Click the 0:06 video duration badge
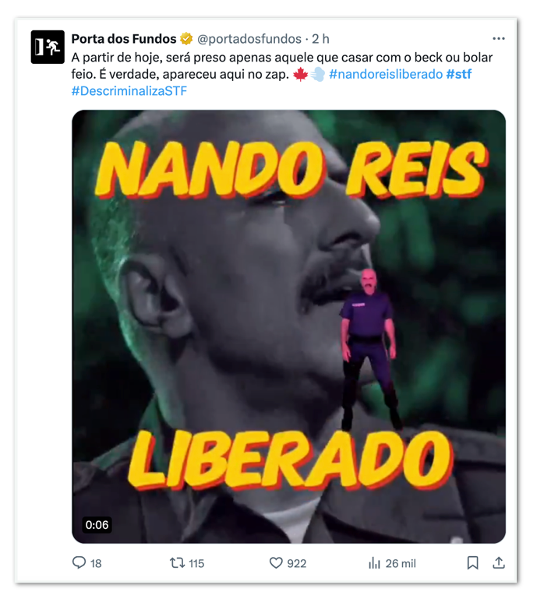This screenshot has width=544, height=606. tap(97, 524)
